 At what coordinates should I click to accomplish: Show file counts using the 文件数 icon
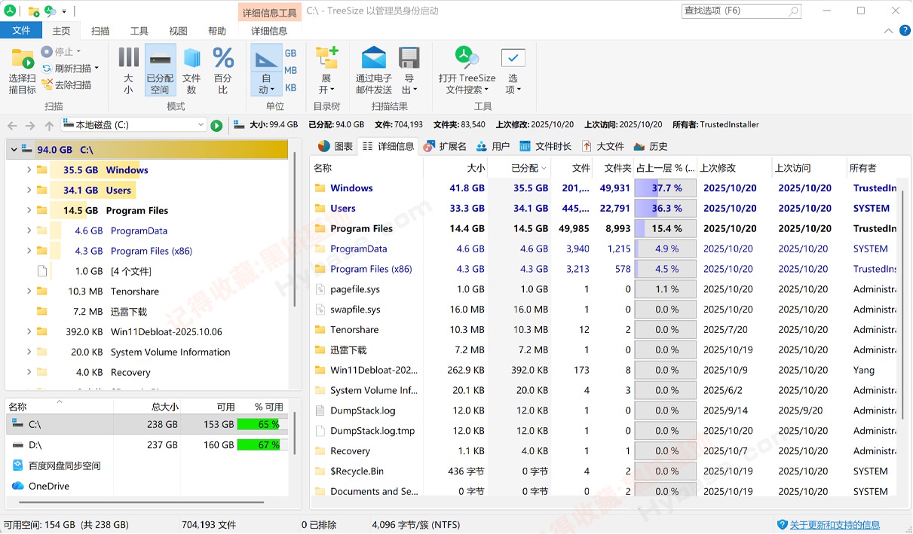click(191, 69)
